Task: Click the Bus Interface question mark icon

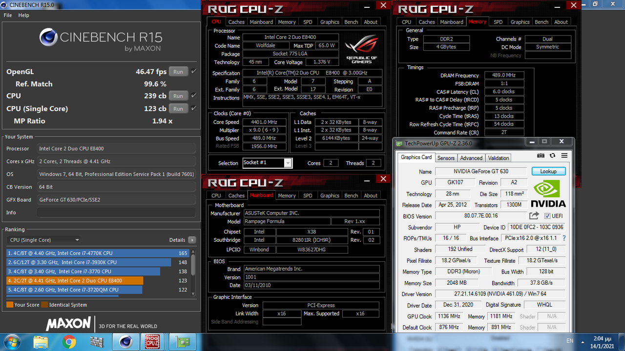Action: 564,238
